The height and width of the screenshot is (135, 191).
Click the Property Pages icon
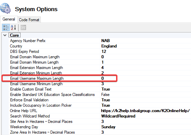click(23, 28)
